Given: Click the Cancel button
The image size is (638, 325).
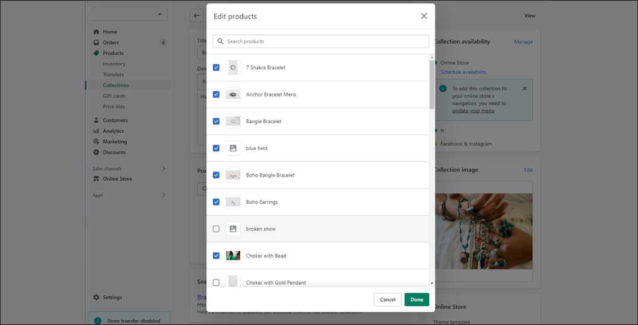Looking at the screenshot, I should [x=388, y=300].
